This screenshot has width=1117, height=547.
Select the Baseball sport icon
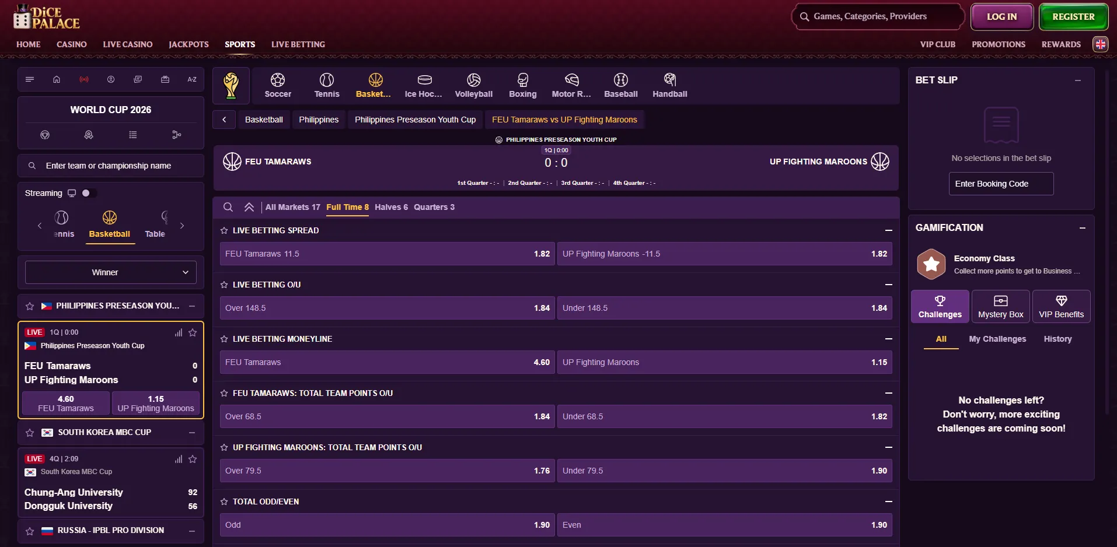point(621,86)
